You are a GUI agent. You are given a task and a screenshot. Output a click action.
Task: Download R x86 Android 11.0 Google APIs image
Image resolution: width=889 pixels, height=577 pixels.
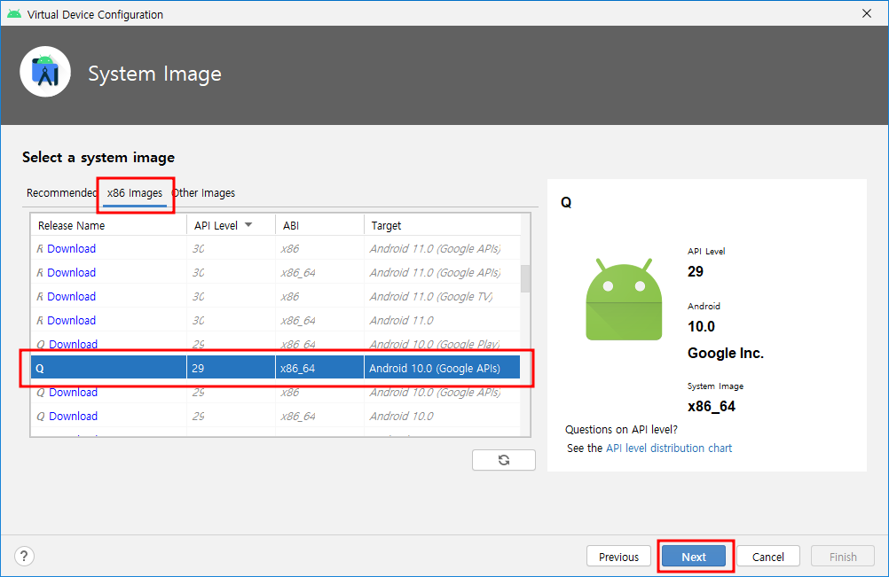click(72, 248)
